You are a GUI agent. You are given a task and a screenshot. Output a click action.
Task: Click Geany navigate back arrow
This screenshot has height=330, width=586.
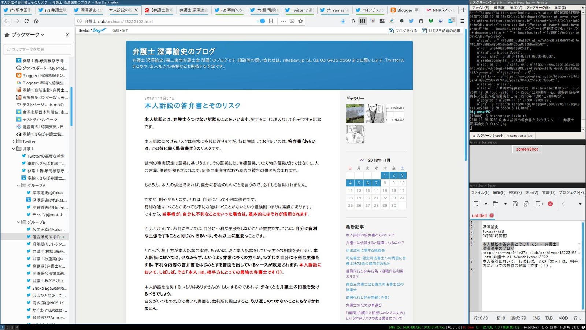pyautogui.click(x=563, y=204)
